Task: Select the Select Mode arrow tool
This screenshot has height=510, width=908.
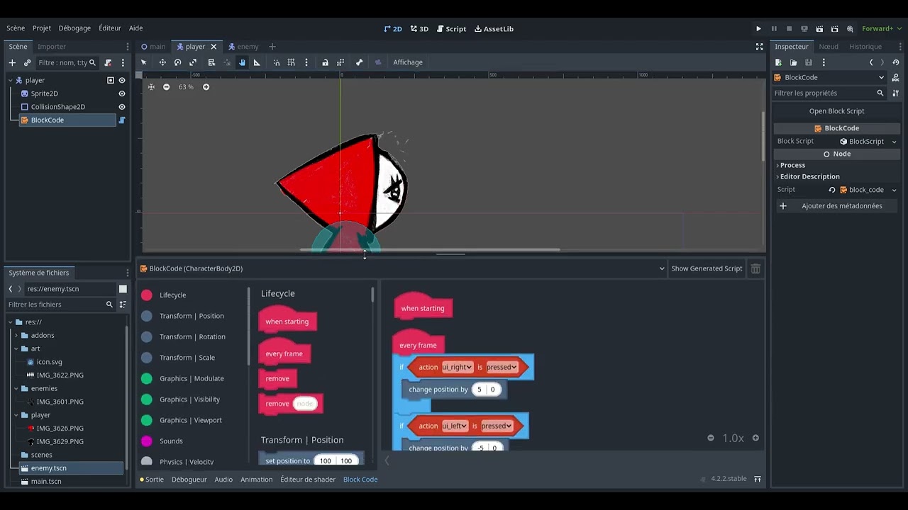Action: pos(143,62)
